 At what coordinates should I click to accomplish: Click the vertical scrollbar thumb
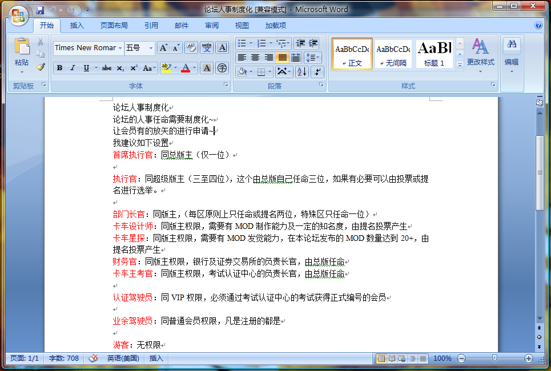click(540, 172)
